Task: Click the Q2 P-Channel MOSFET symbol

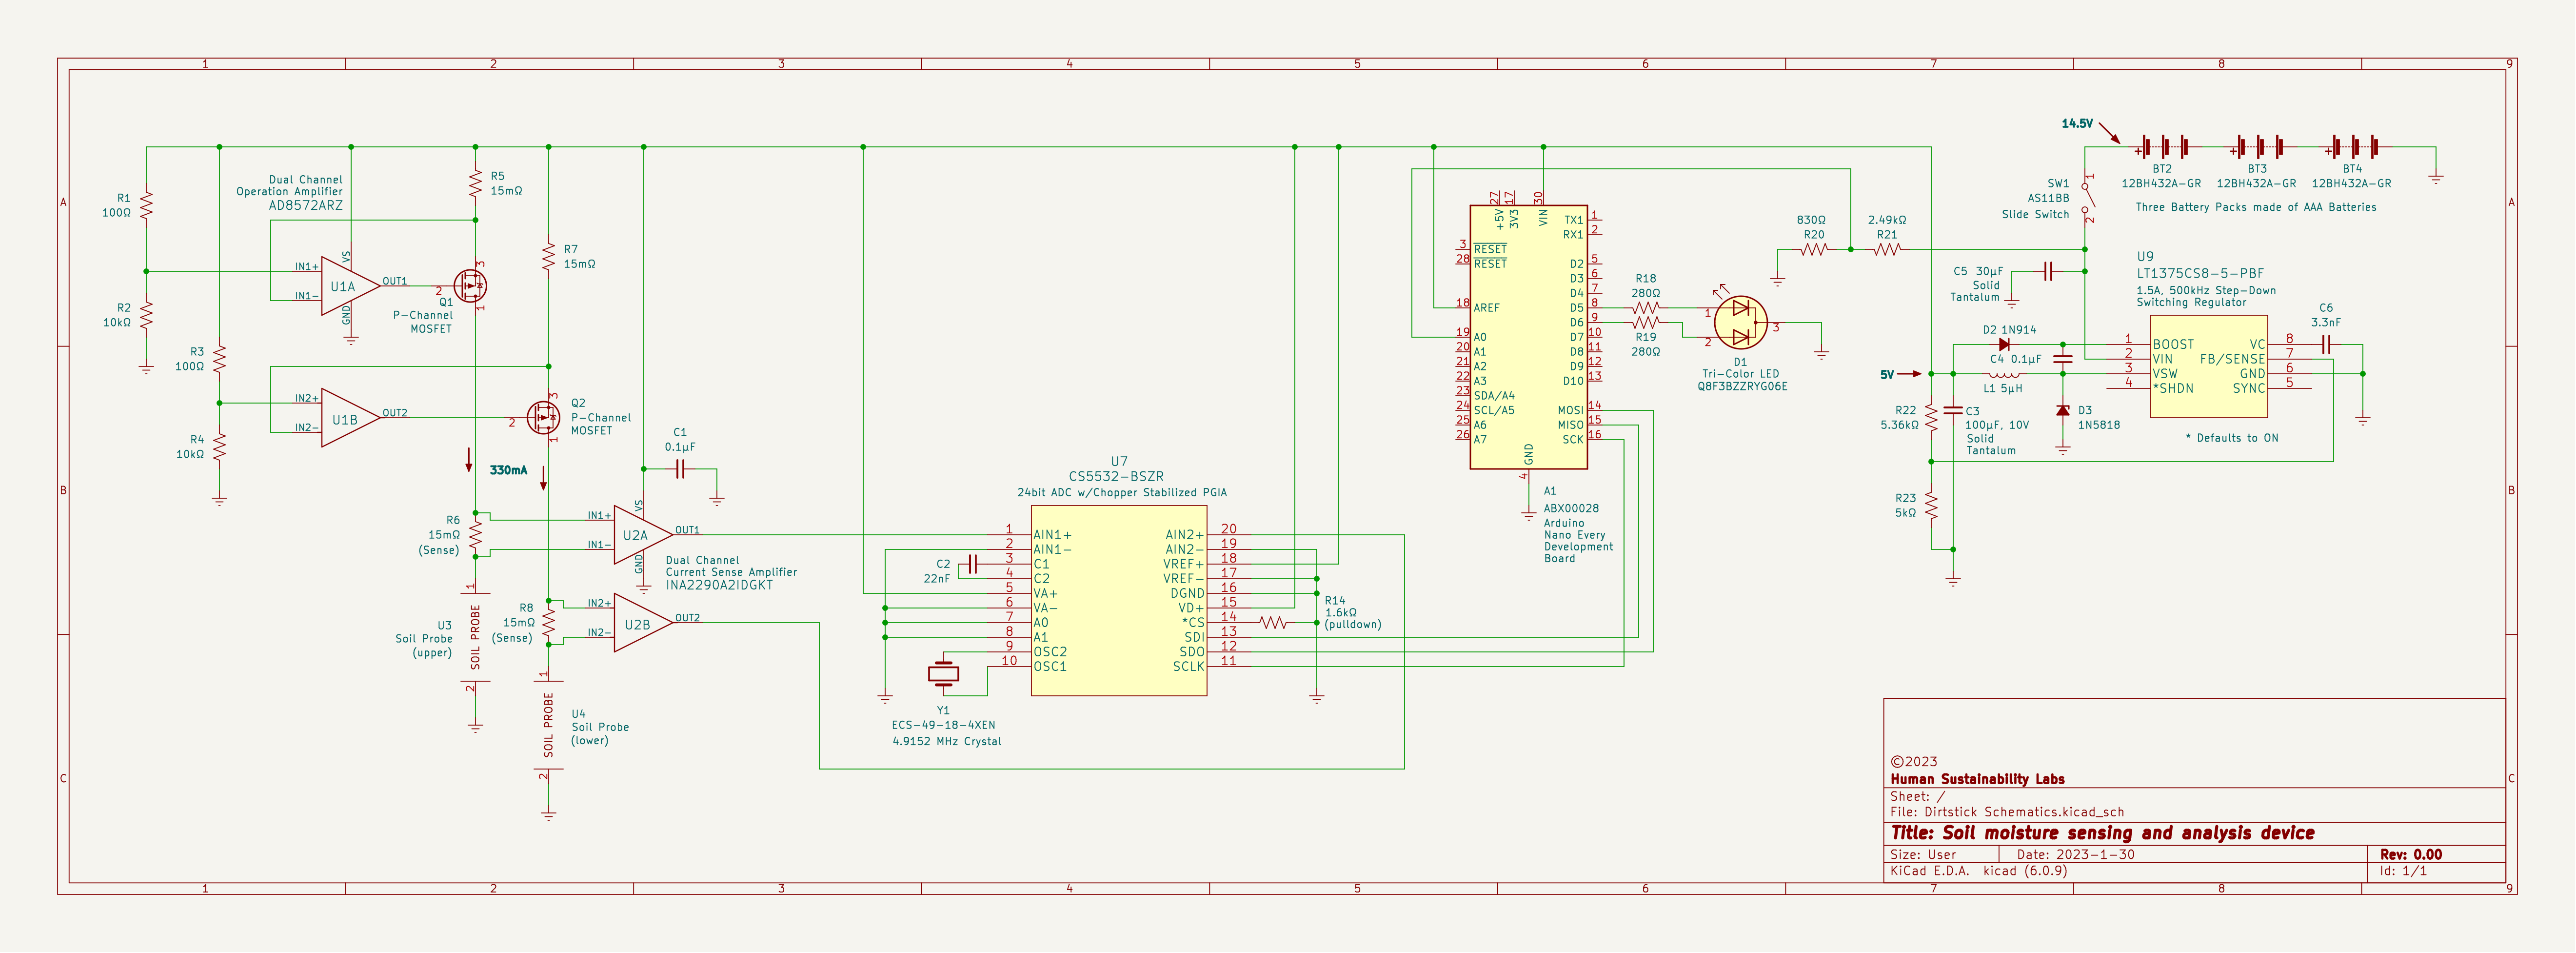Action: (544, 417)
